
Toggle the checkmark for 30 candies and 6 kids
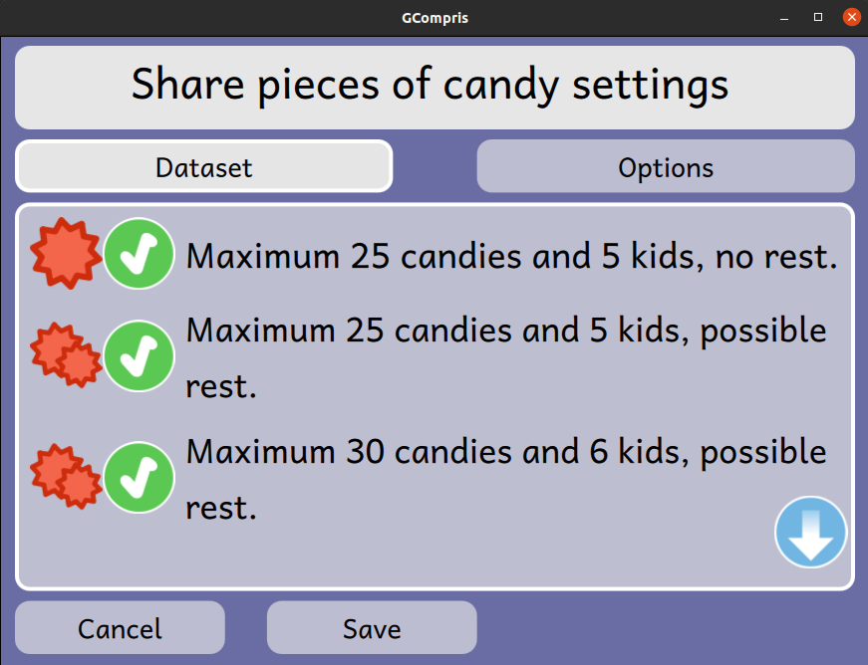point(139,478)
